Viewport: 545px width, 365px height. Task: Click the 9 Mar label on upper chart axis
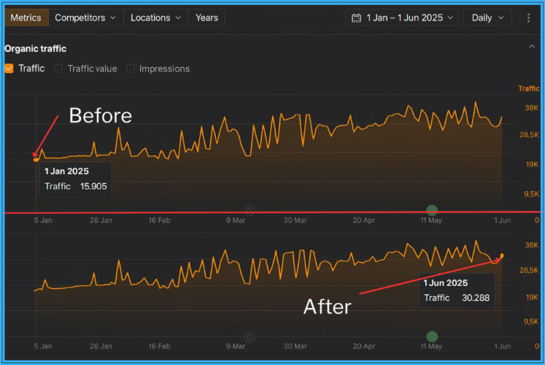(236, 220)
